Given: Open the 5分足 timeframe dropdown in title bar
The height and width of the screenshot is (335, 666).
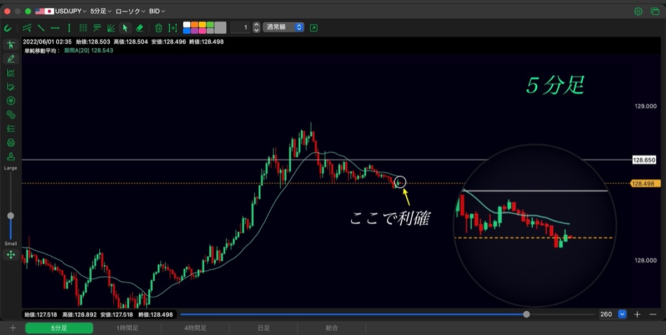Looking at the screenshot, I should point(101,11).
